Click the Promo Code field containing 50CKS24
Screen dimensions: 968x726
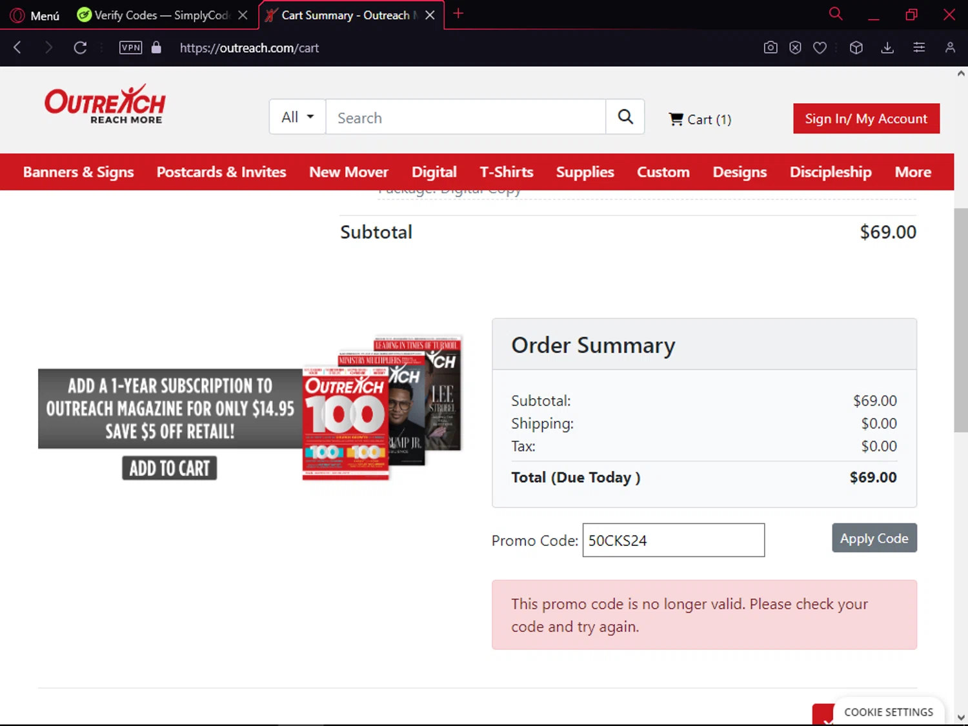click(x=673, y=540)
